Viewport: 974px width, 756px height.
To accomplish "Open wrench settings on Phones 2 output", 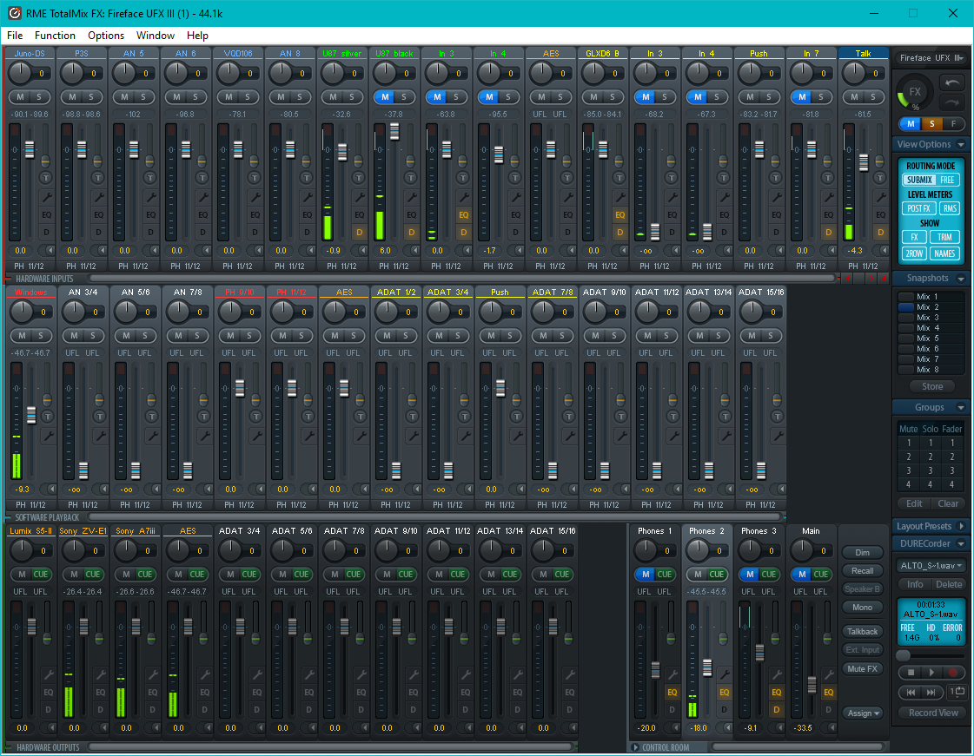I will point(724,674).
